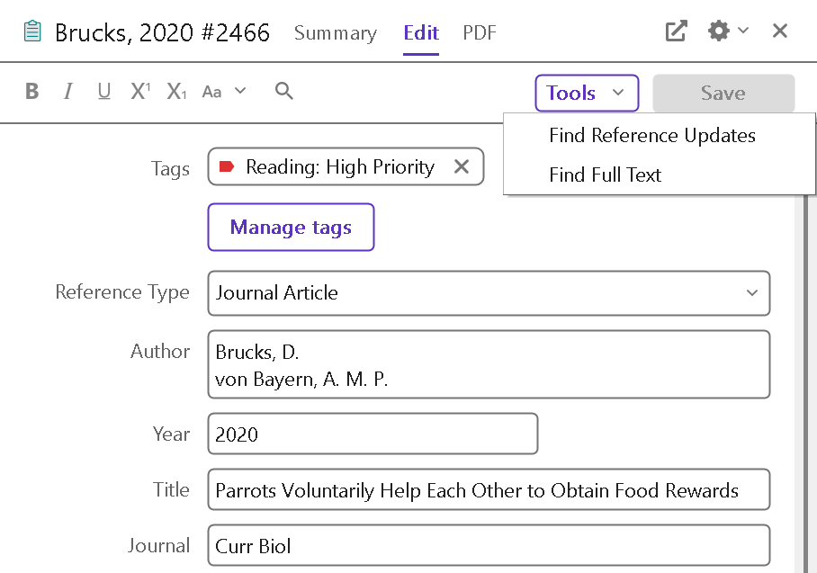Image resolution: width=817 pixels, height=573 pixels.
Task: Apply superscript formatting
Action: pyautogui.click(x=140, y=92)
